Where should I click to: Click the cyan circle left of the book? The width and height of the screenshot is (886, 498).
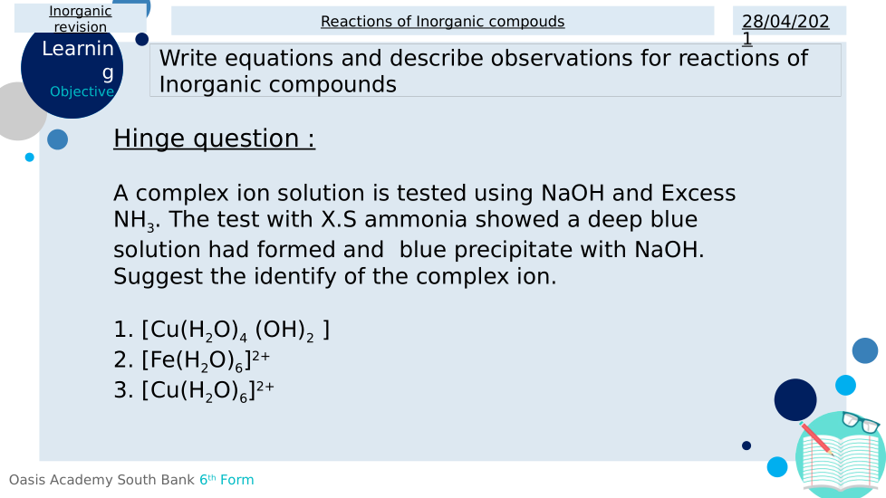(777, 467)
